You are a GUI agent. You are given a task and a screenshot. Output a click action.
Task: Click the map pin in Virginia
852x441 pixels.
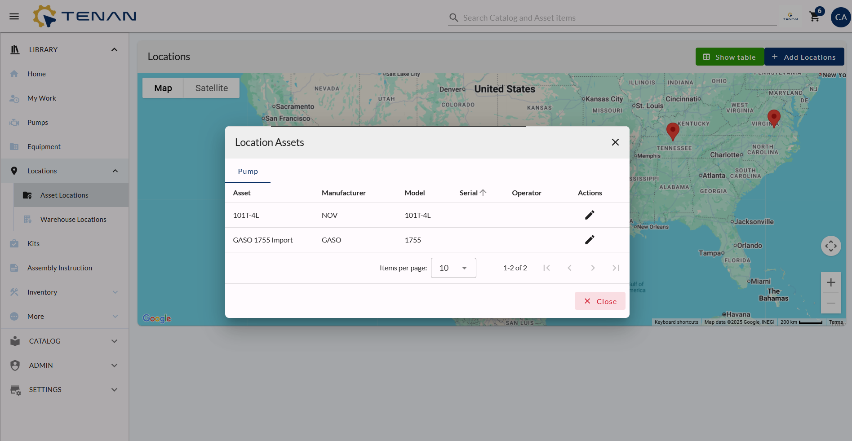773,117
